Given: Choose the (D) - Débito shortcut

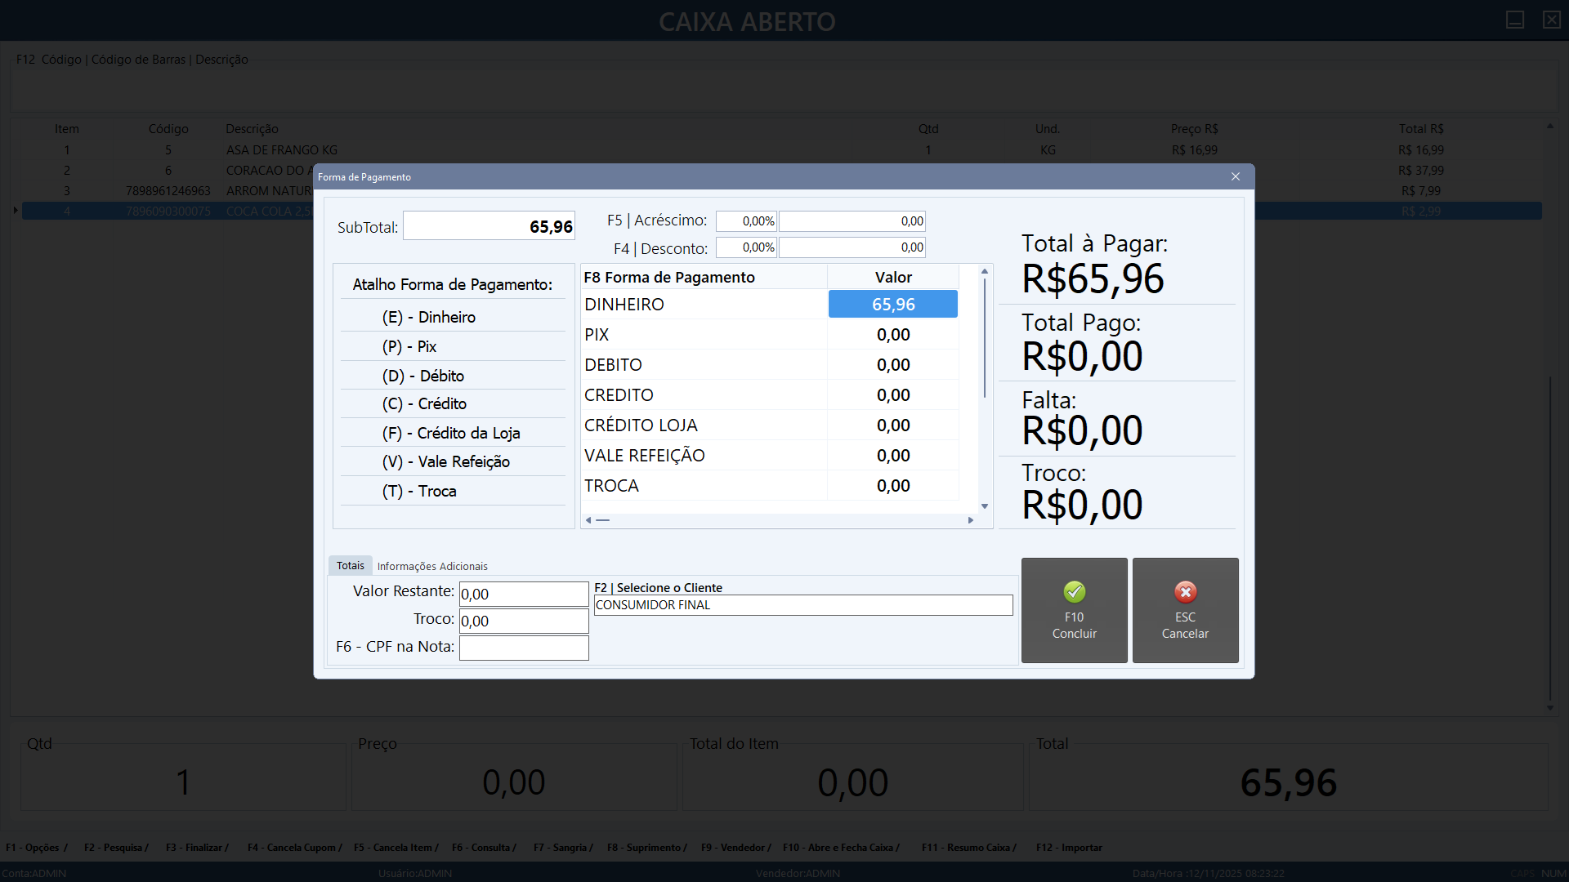Looking at the screenshot, I should (422, 376).
